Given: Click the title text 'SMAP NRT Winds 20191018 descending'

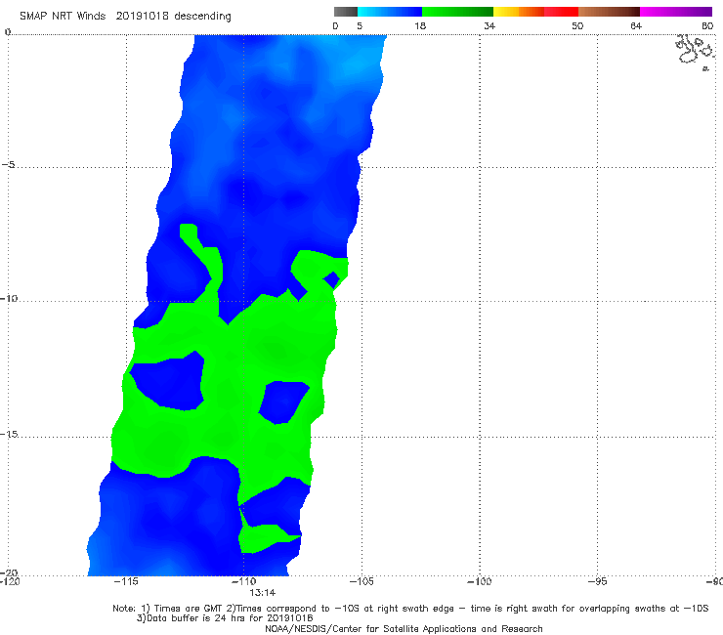Looking at the screenshot, I should (125, 17).
